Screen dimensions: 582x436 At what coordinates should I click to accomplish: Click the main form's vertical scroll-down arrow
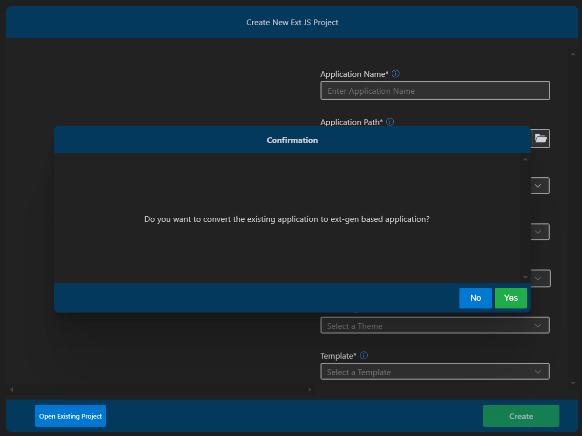coord(573,384)
